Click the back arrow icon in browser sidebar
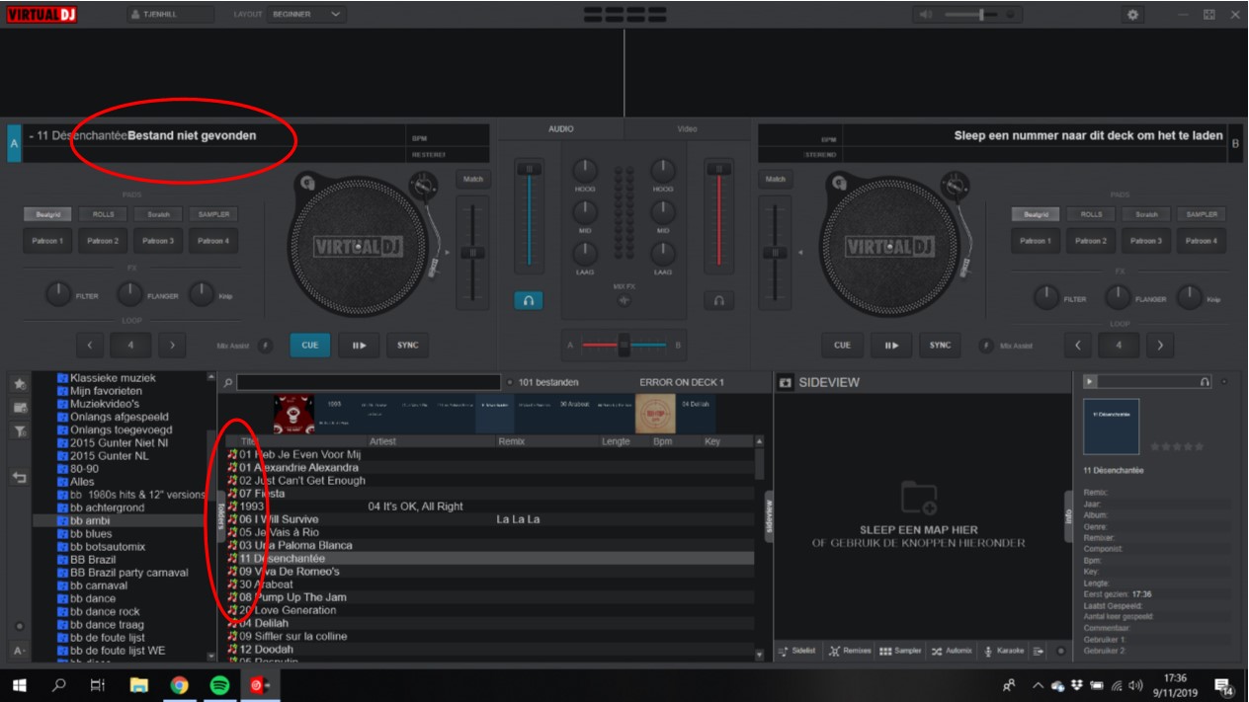 [x=20, y=478]
